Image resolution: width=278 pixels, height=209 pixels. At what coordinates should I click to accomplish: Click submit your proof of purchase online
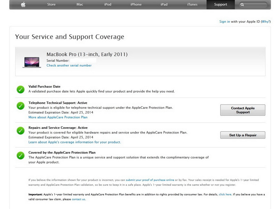[150, 180]
